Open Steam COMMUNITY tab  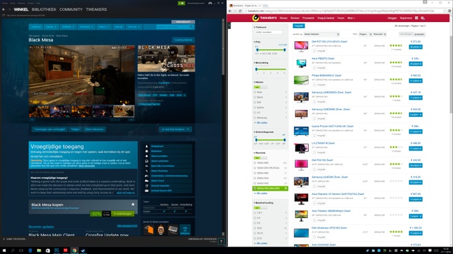coord(71,10)
